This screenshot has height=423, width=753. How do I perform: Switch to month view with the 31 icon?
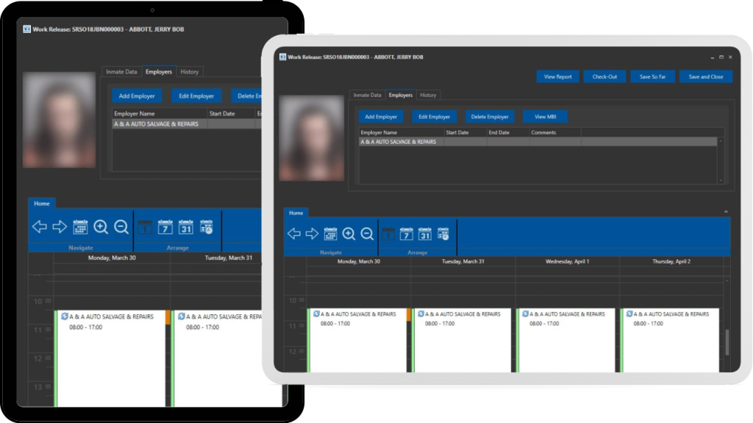(x=424, y=235)
